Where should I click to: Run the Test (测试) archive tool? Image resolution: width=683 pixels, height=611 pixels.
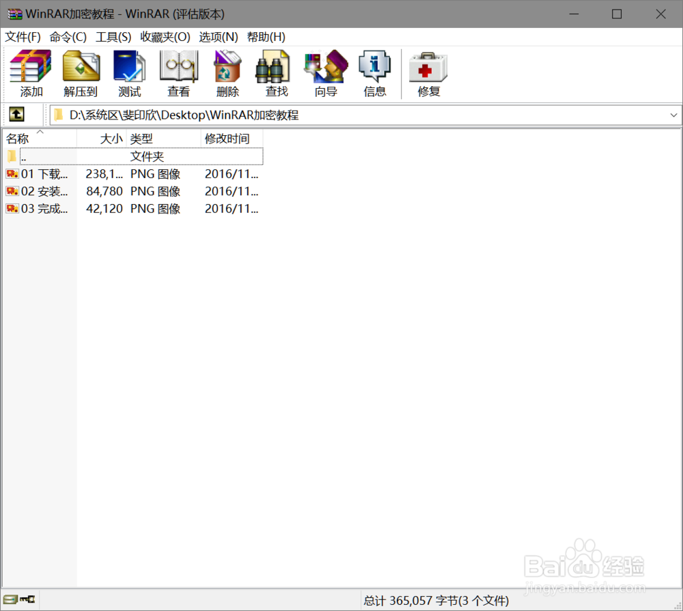pos(129,73)
